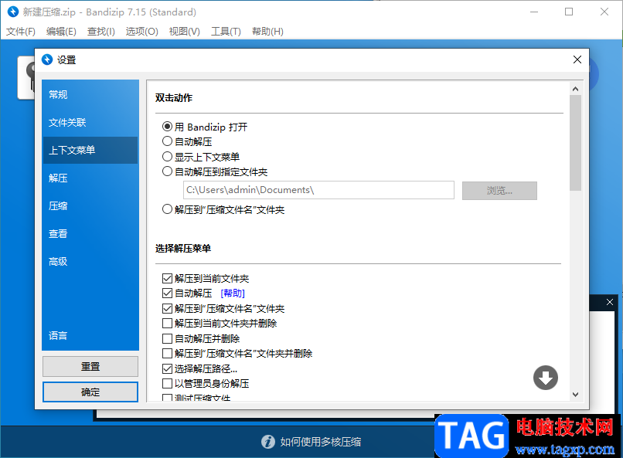Click the Bandizip logo in settings title

pos(47,59)
